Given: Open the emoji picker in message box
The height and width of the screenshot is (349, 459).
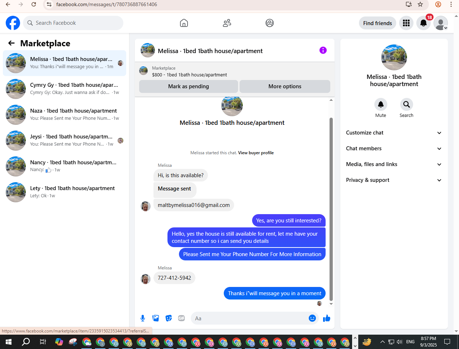Looking at the screenshot, I should (312, 318).
